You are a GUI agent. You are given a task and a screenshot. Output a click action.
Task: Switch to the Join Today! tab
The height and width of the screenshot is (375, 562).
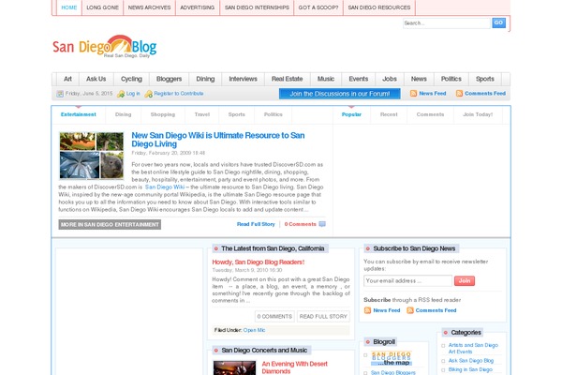tap(478, 114)
